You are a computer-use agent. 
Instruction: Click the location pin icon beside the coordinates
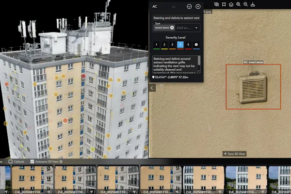[x=153, y=77]
